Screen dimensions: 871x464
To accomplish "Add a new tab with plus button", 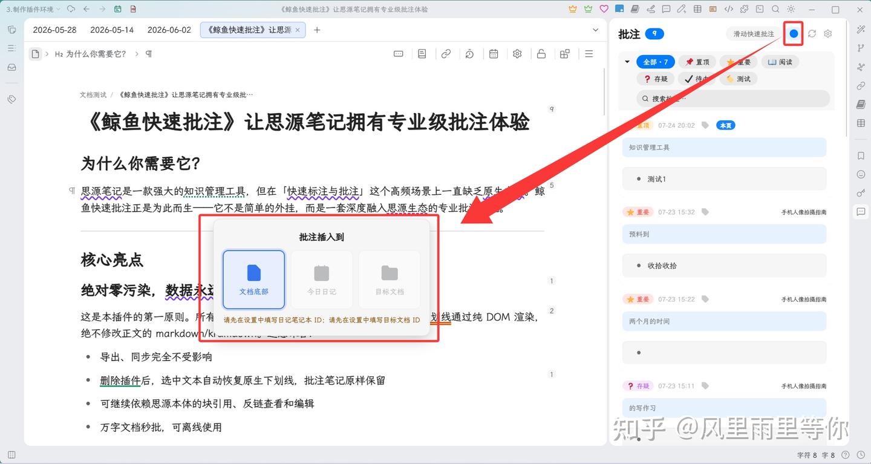I will tap(317, 30).
